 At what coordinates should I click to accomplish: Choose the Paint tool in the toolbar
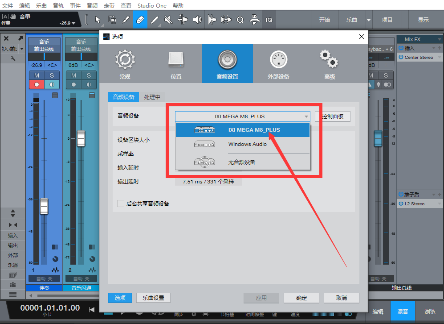(155, 19)
